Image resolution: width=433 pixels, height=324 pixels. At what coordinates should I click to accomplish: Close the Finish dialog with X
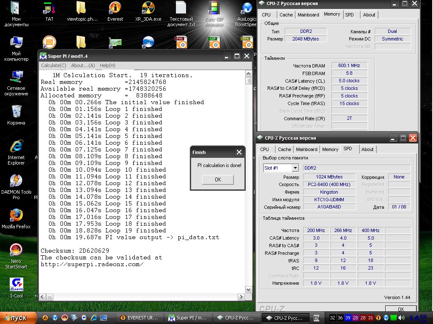[239, 152]
